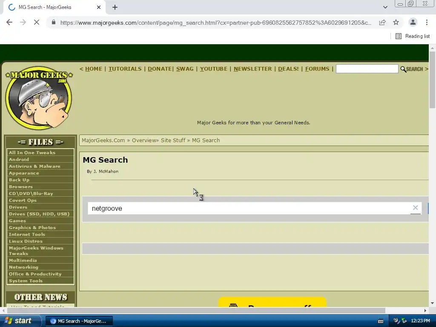Focus the top site search field
This screenshot has height=327, width=436.
pyautogui.click(x=367, y=69)
